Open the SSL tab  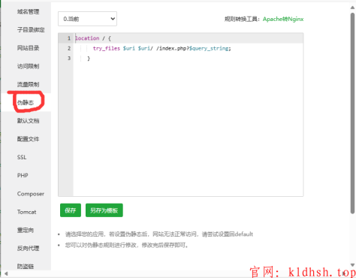click(22, 157)
